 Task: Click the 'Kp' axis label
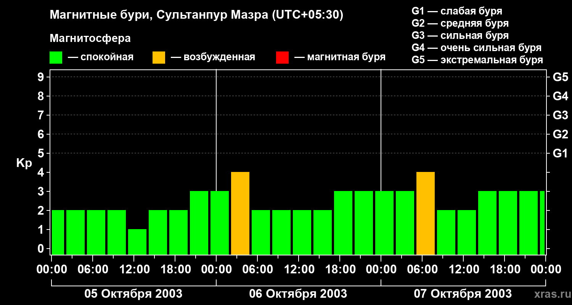click(x=24, y=164)
